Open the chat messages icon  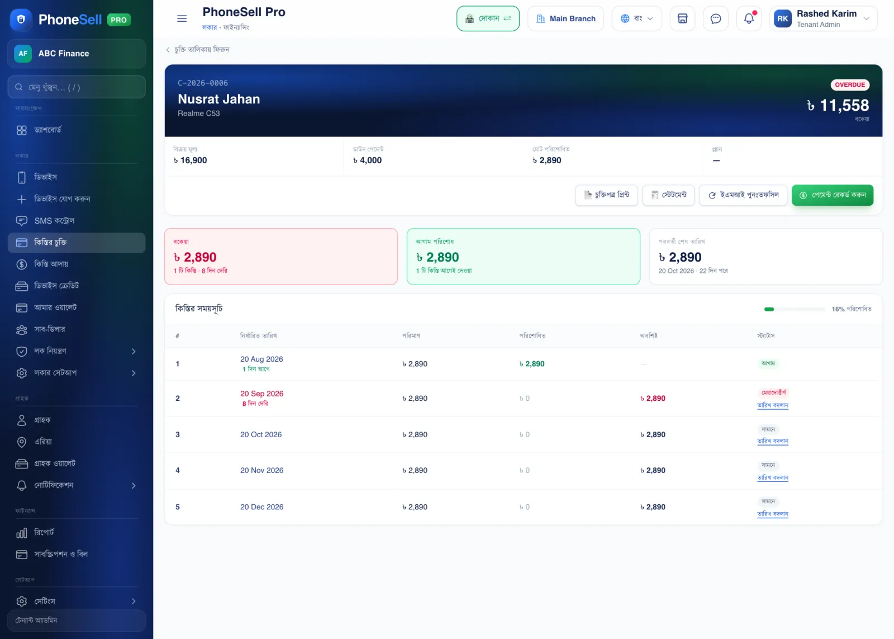pos(716,18)
